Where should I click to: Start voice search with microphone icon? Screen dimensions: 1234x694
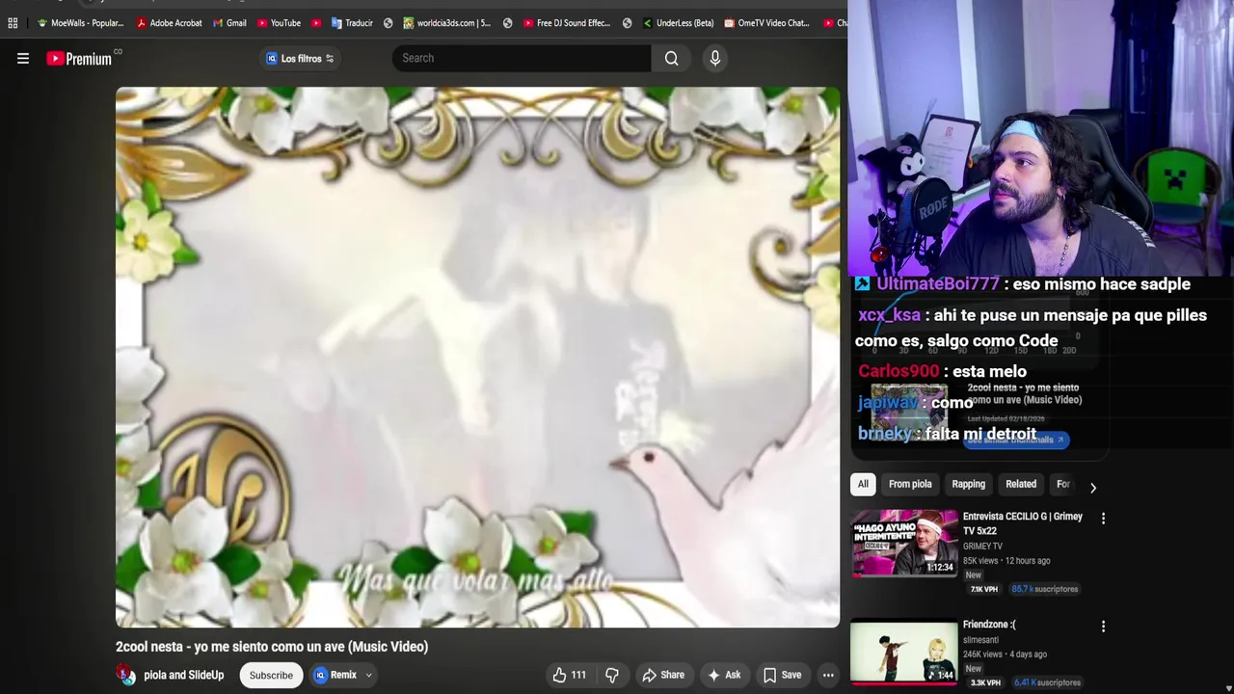[x=715, y=58]
